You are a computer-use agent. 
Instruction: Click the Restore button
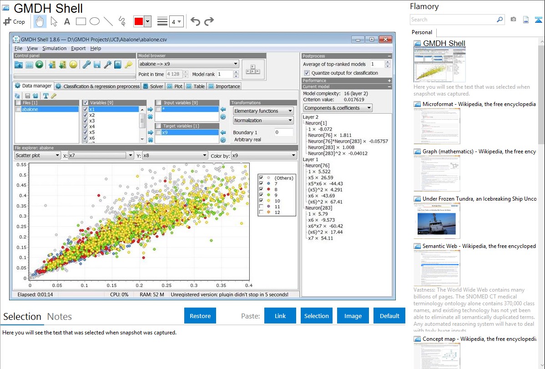[200, 316]
